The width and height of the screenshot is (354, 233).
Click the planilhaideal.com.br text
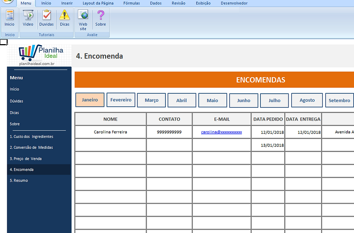coord(37,64)
